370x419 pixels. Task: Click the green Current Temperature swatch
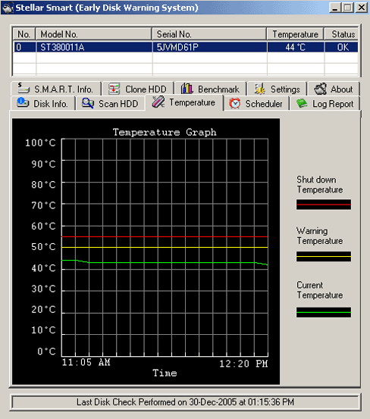point(324,312)
